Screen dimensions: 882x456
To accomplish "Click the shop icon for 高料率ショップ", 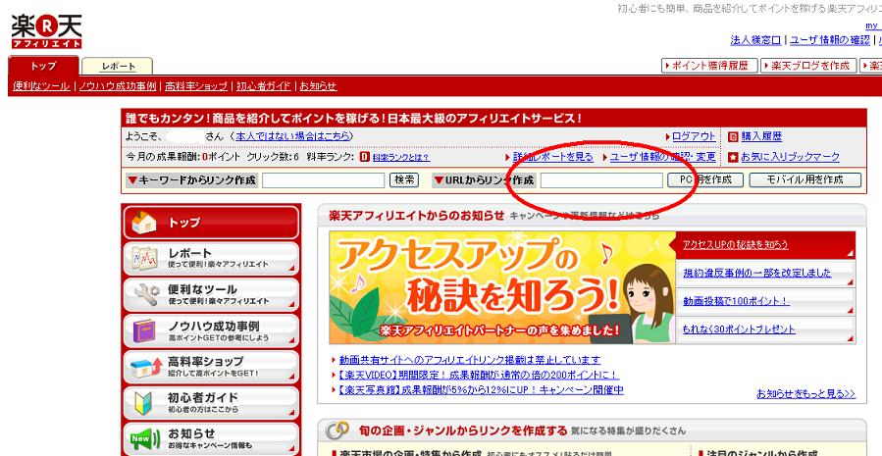I will point(145,368).
